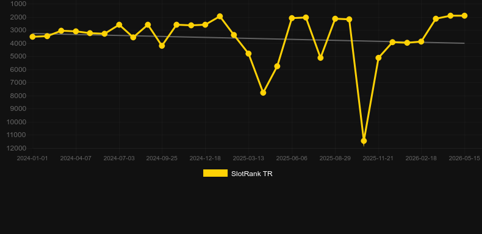Viewport: 482px width, 234px height.
Task: Click x-axis date label 2024-12-18
Action: tap(205, 158)
